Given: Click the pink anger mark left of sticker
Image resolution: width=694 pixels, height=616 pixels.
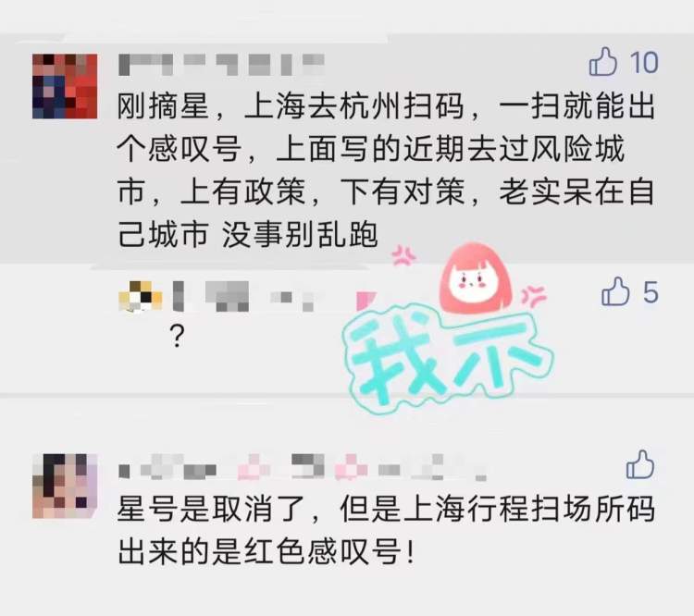Looking at the screenshot, I should pos(403,255).
